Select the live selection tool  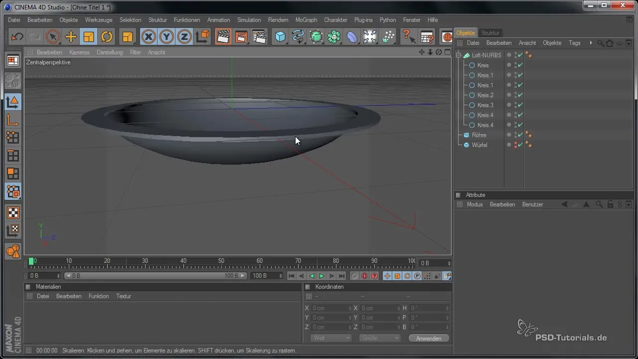(53, 37)
